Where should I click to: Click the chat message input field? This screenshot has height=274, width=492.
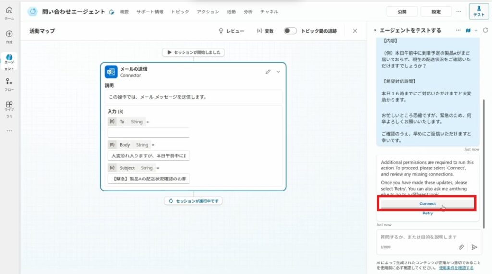[x=418, y=237]
